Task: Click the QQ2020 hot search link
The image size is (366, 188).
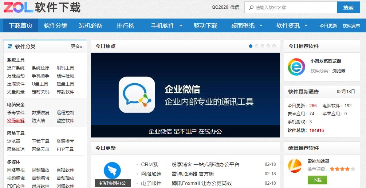Action: point(220,7)
